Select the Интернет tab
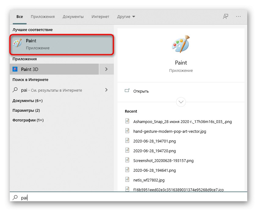This screenshot has width=257, height=211. pyautogui.click(x=101, y=17)
